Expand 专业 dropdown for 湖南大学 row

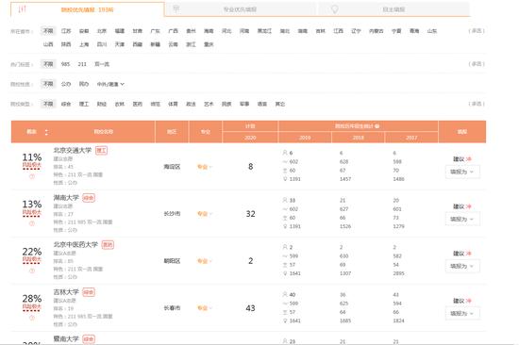tap(205, 214)
